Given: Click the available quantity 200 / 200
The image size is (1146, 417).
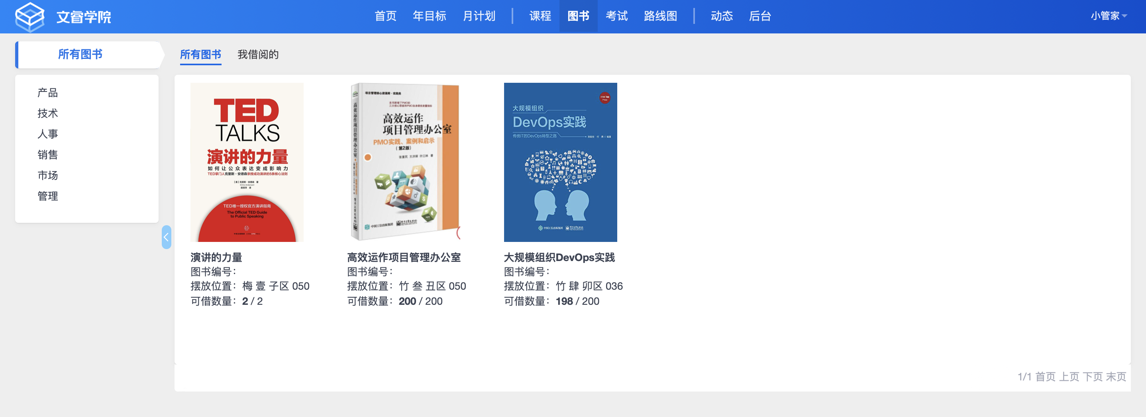Looking at the screenshot, I should click(420, 301).
